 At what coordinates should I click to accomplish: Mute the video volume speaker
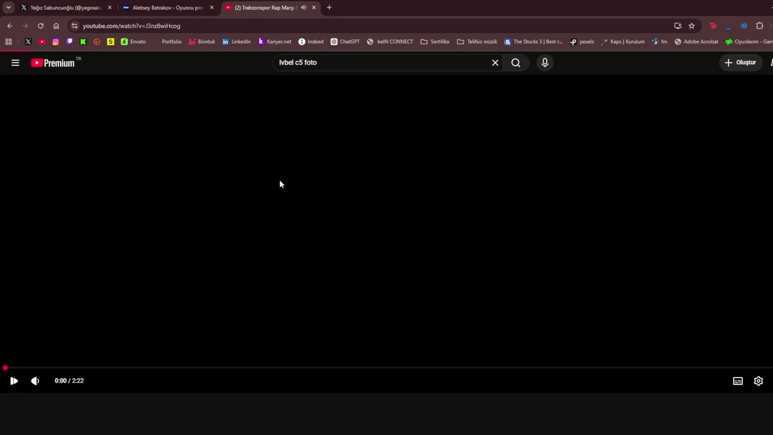click(x=35, y=381)
